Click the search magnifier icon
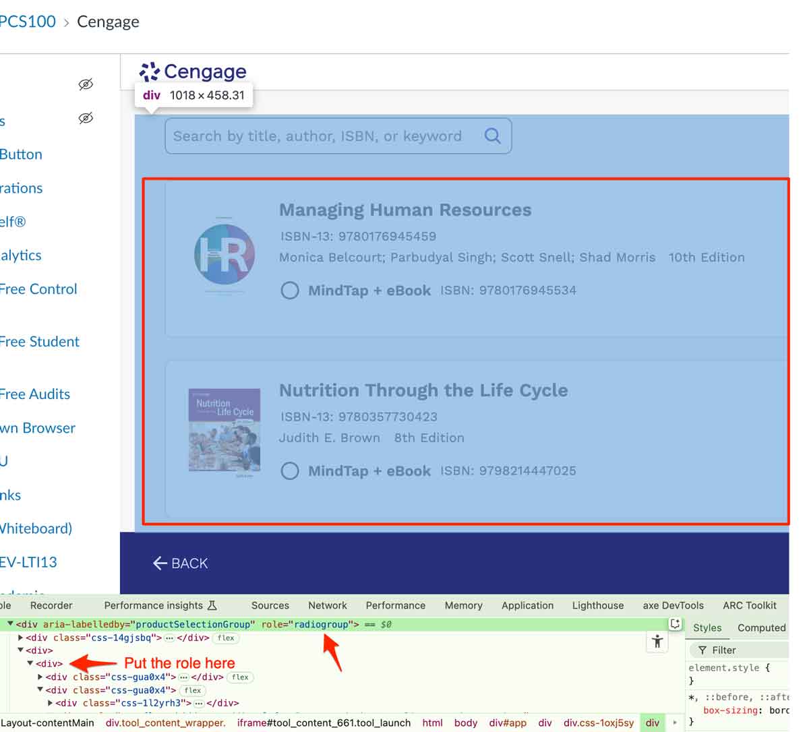 [x=493, y=136]
